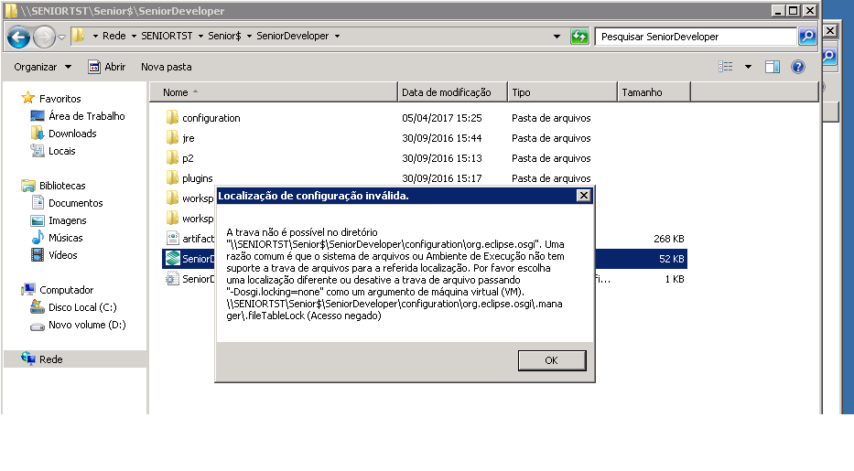Sort by Data de modificação column
854x471 pixels.
(447, 92)
